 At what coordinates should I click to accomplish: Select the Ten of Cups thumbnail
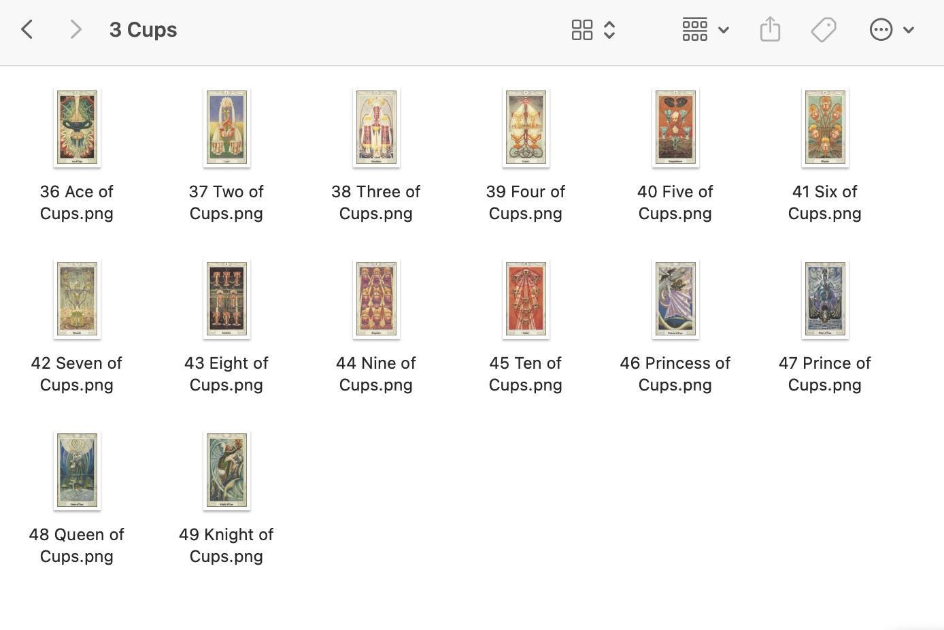click(x=526, y=299)
